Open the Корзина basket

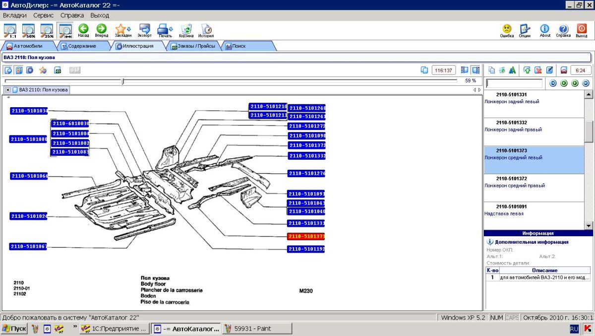click(186, 31)
